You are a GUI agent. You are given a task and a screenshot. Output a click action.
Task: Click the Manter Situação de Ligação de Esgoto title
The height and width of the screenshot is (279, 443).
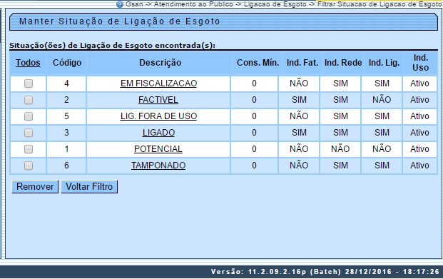(x=120, y=21)
